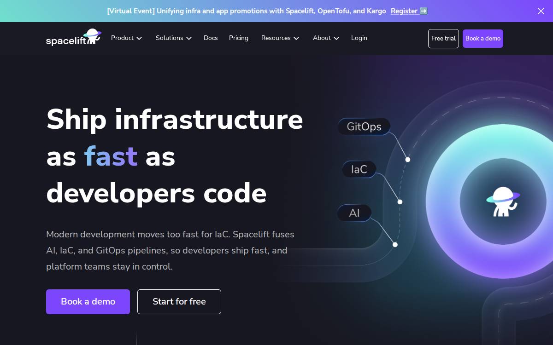Viewport: 553px width, 345px height.
Task: Open the Register link in the banner
Action: 409,11
